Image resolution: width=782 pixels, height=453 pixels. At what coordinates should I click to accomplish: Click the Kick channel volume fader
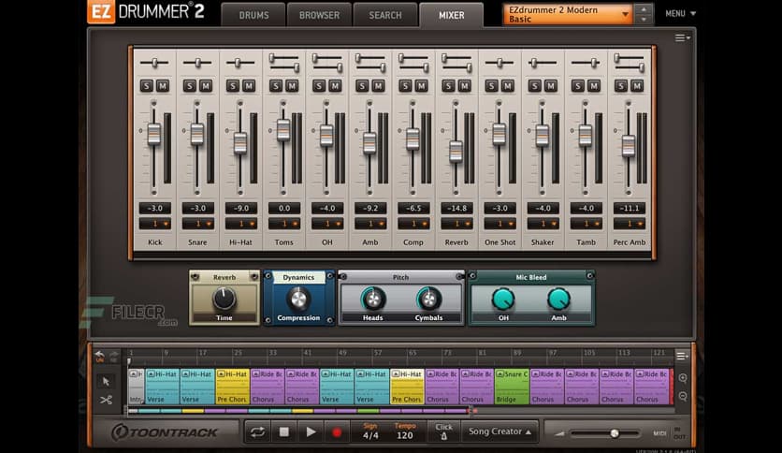tap(154, 134)
